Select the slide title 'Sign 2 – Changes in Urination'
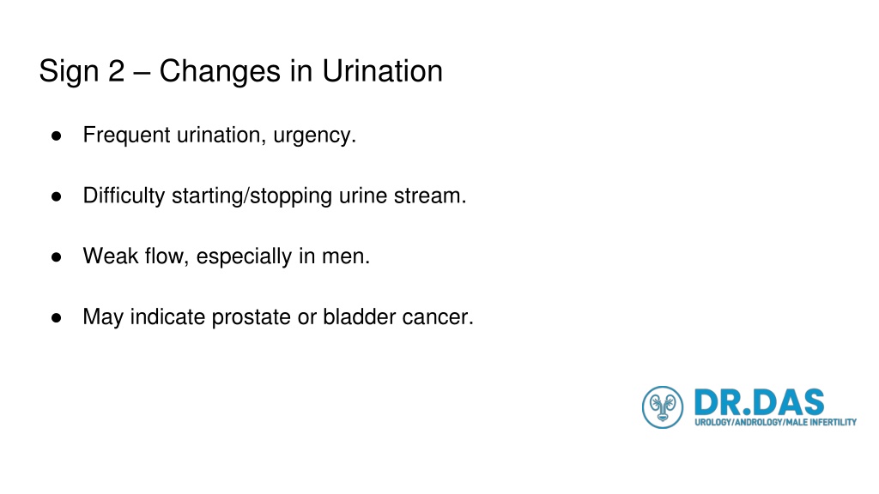The image size is (879, 494). pyautogui.click(x=241, y=71)
